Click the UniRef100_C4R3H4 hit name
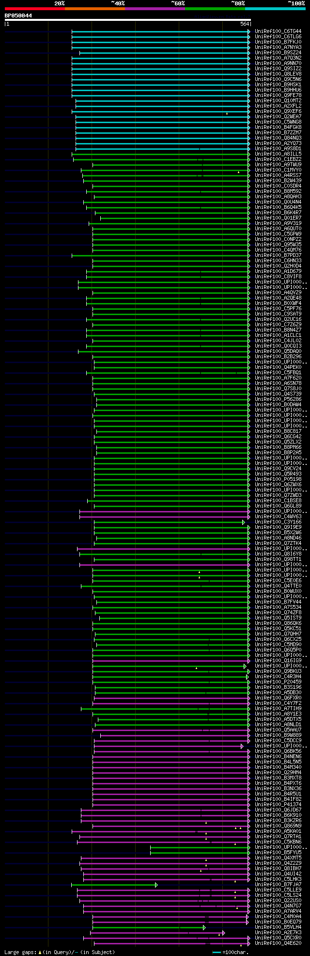The image size is (310, 956). (x=278, y=677)
